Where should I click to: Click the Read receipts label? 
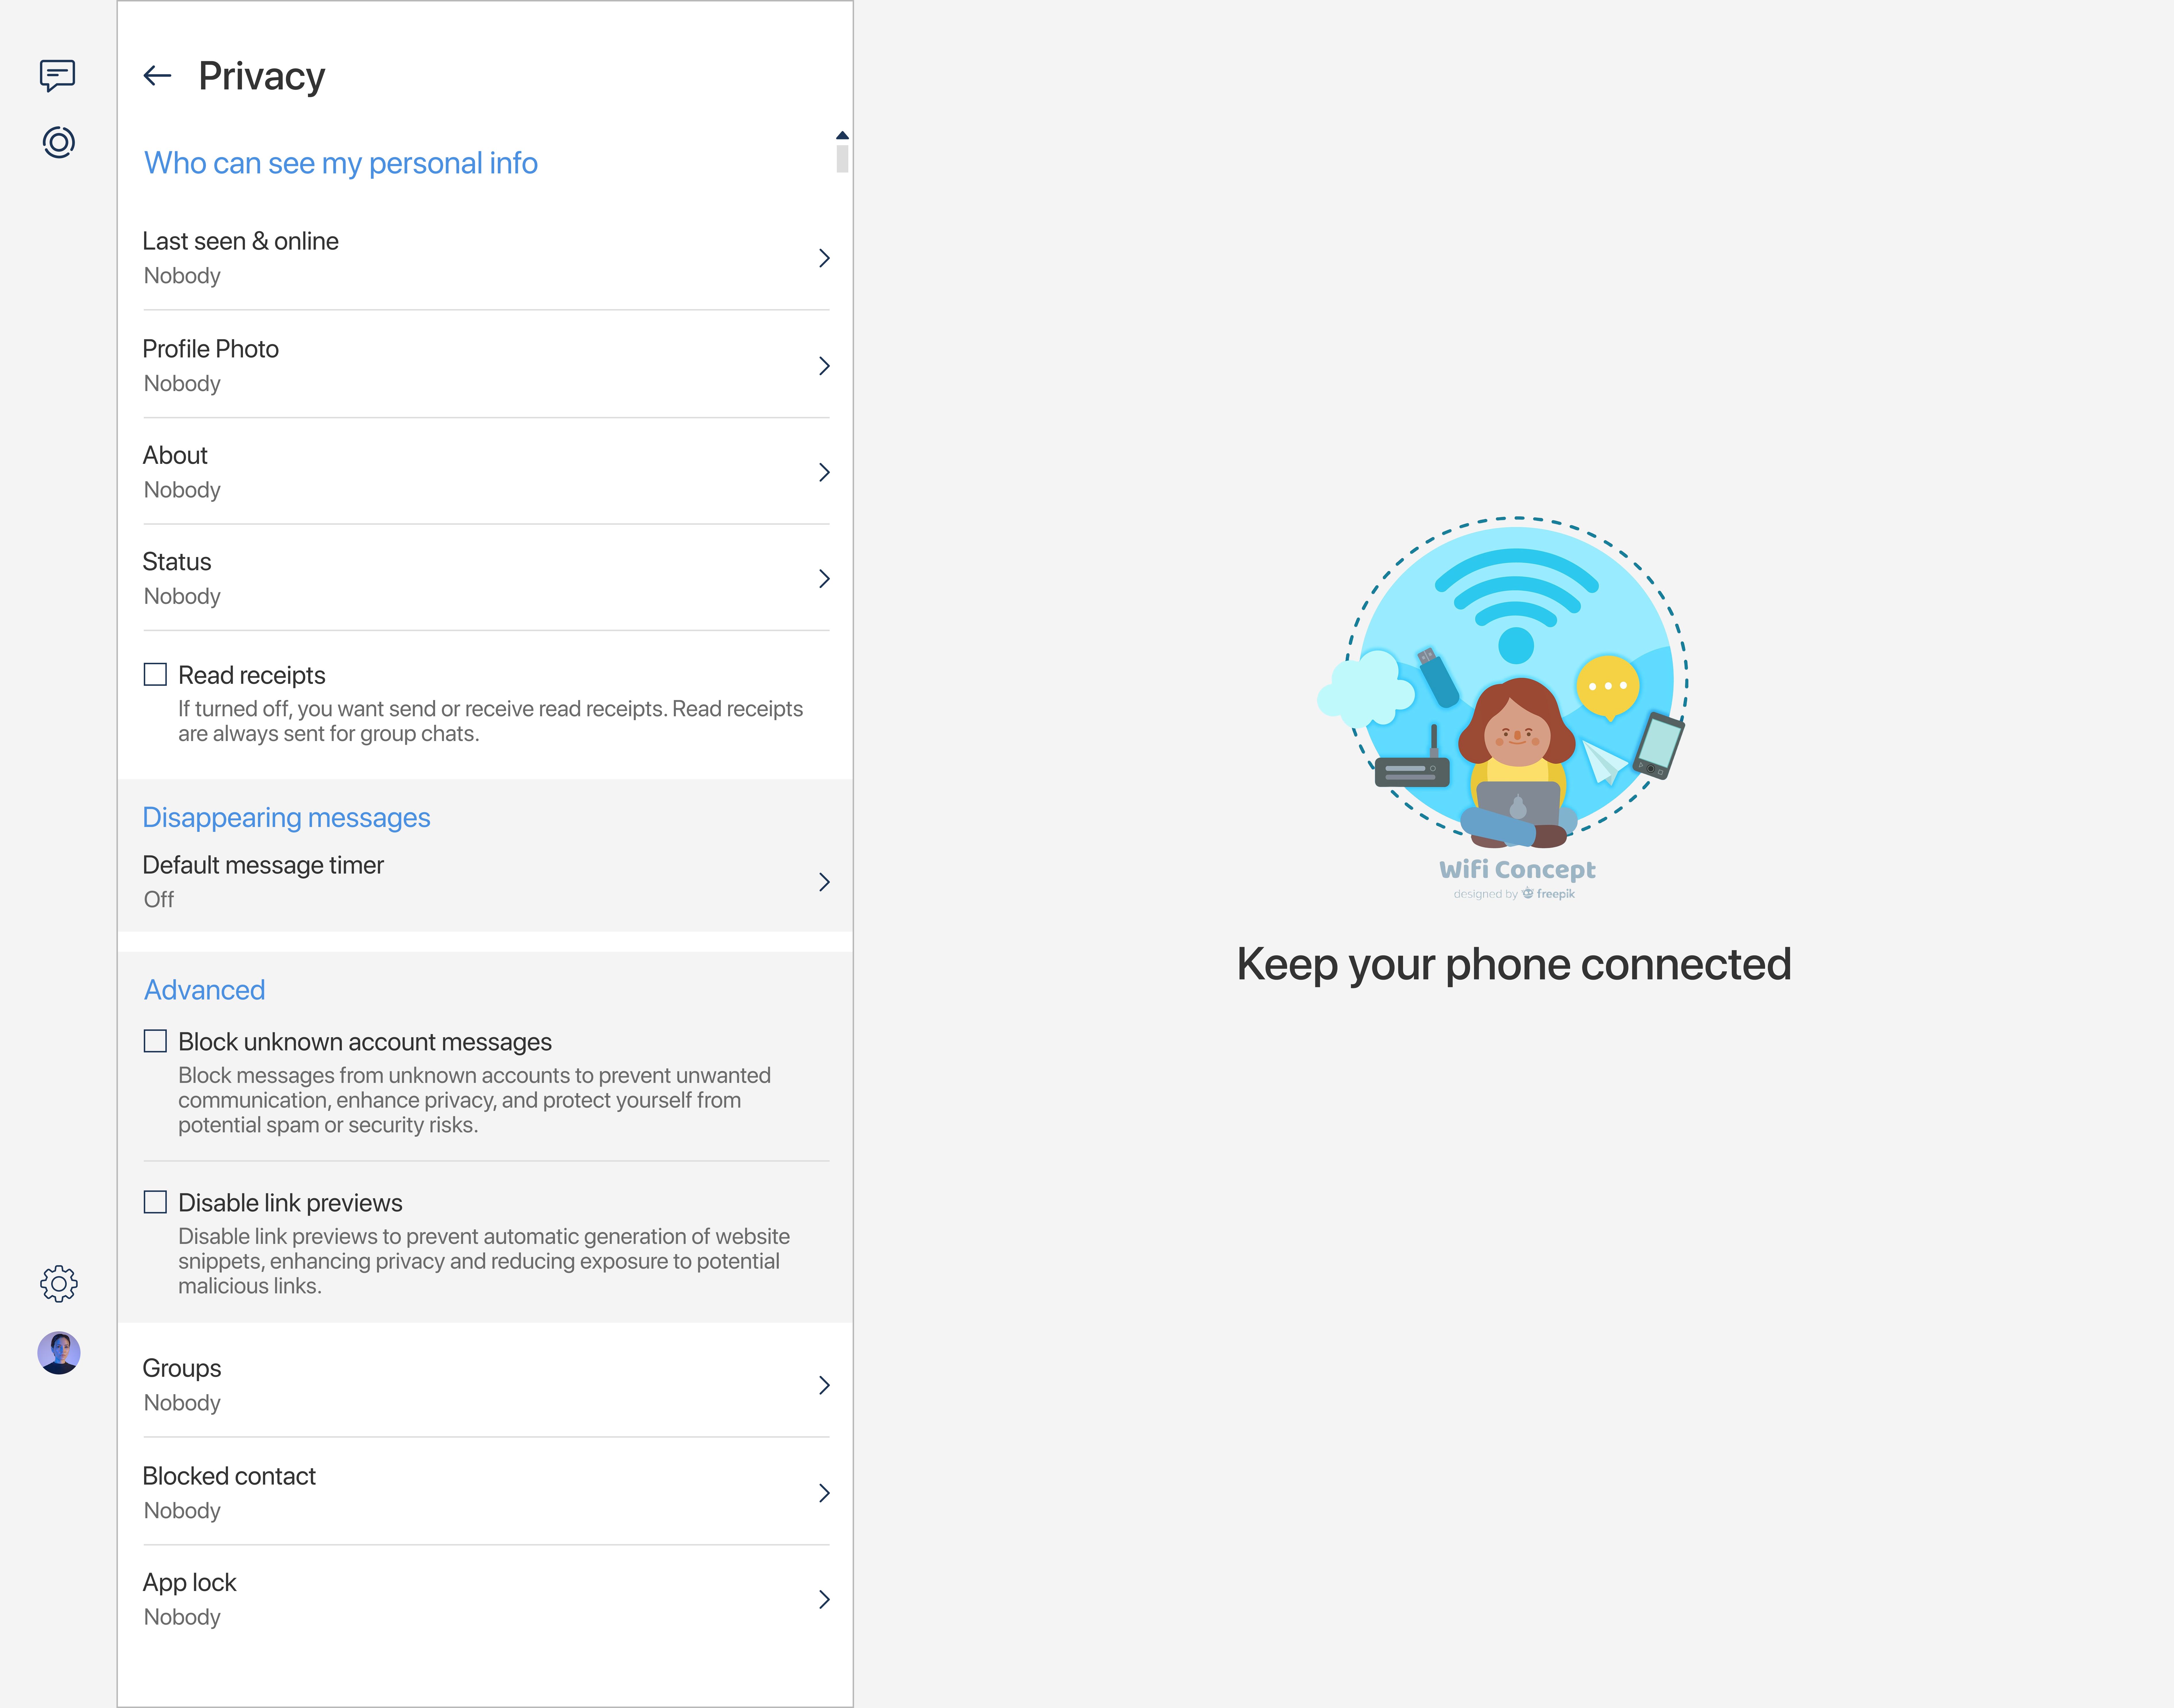(252, 675)
